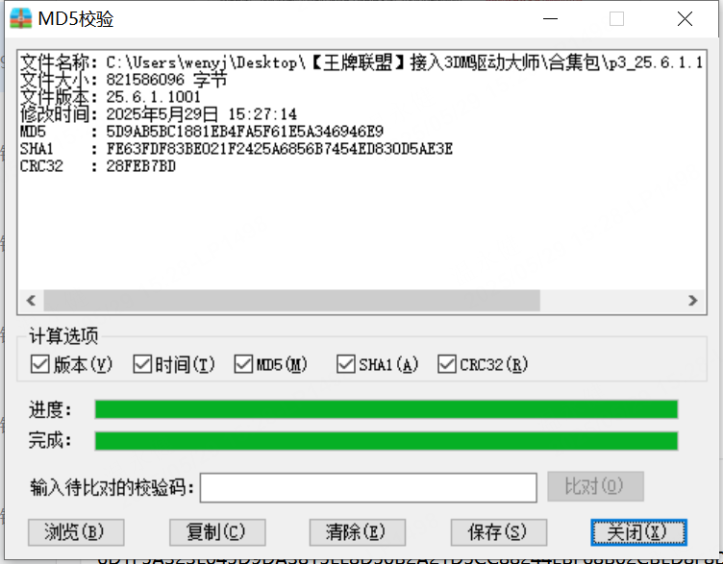Uncheck the MD5(M) option

[243, 364]
